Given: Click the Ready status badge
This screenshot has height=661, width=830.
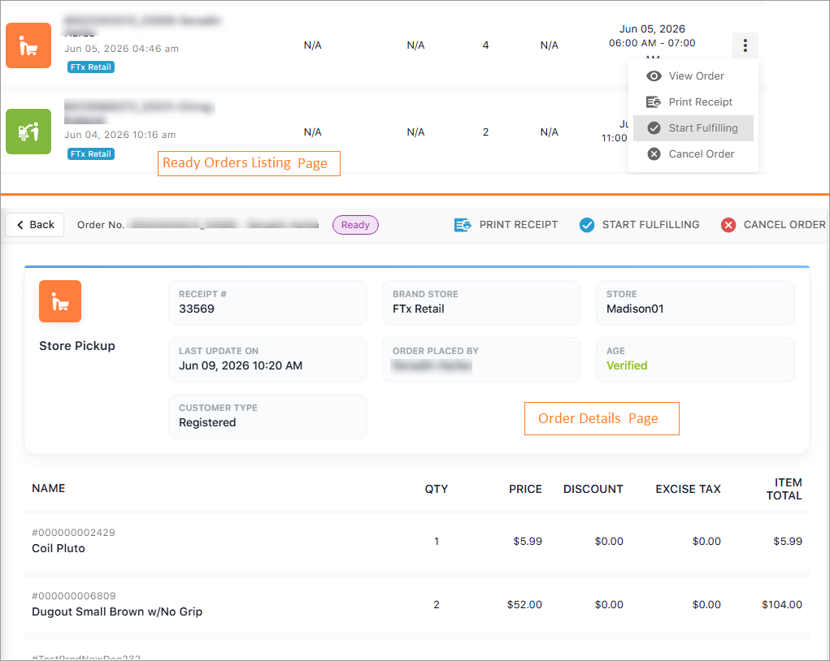Looking at the screenshot, I should coord(355,225).
